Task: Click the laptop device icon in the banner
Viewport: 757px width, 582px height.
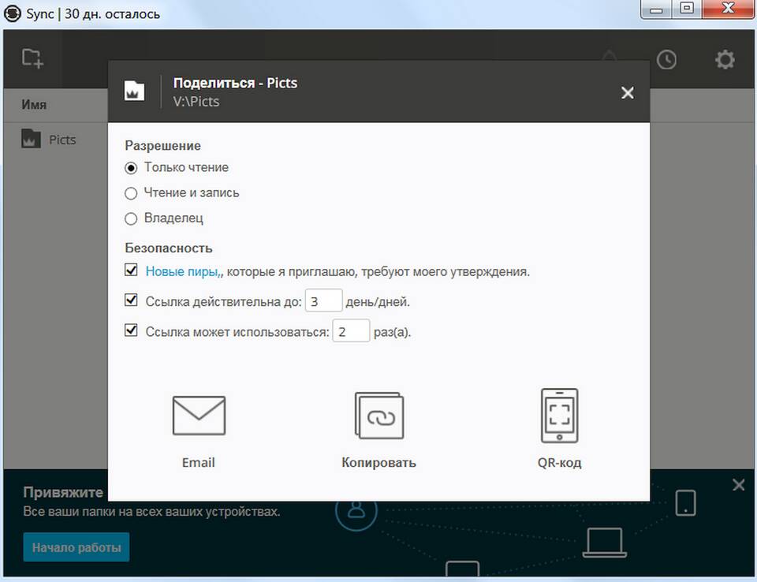Action: 604,543
